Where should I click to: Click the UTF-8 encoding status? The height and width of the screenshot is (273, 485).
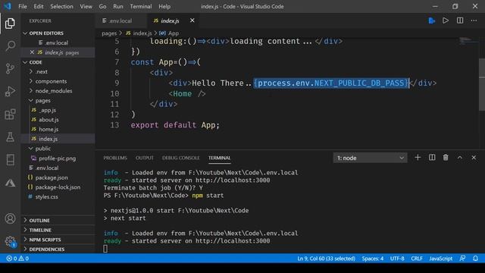(397, 259)
